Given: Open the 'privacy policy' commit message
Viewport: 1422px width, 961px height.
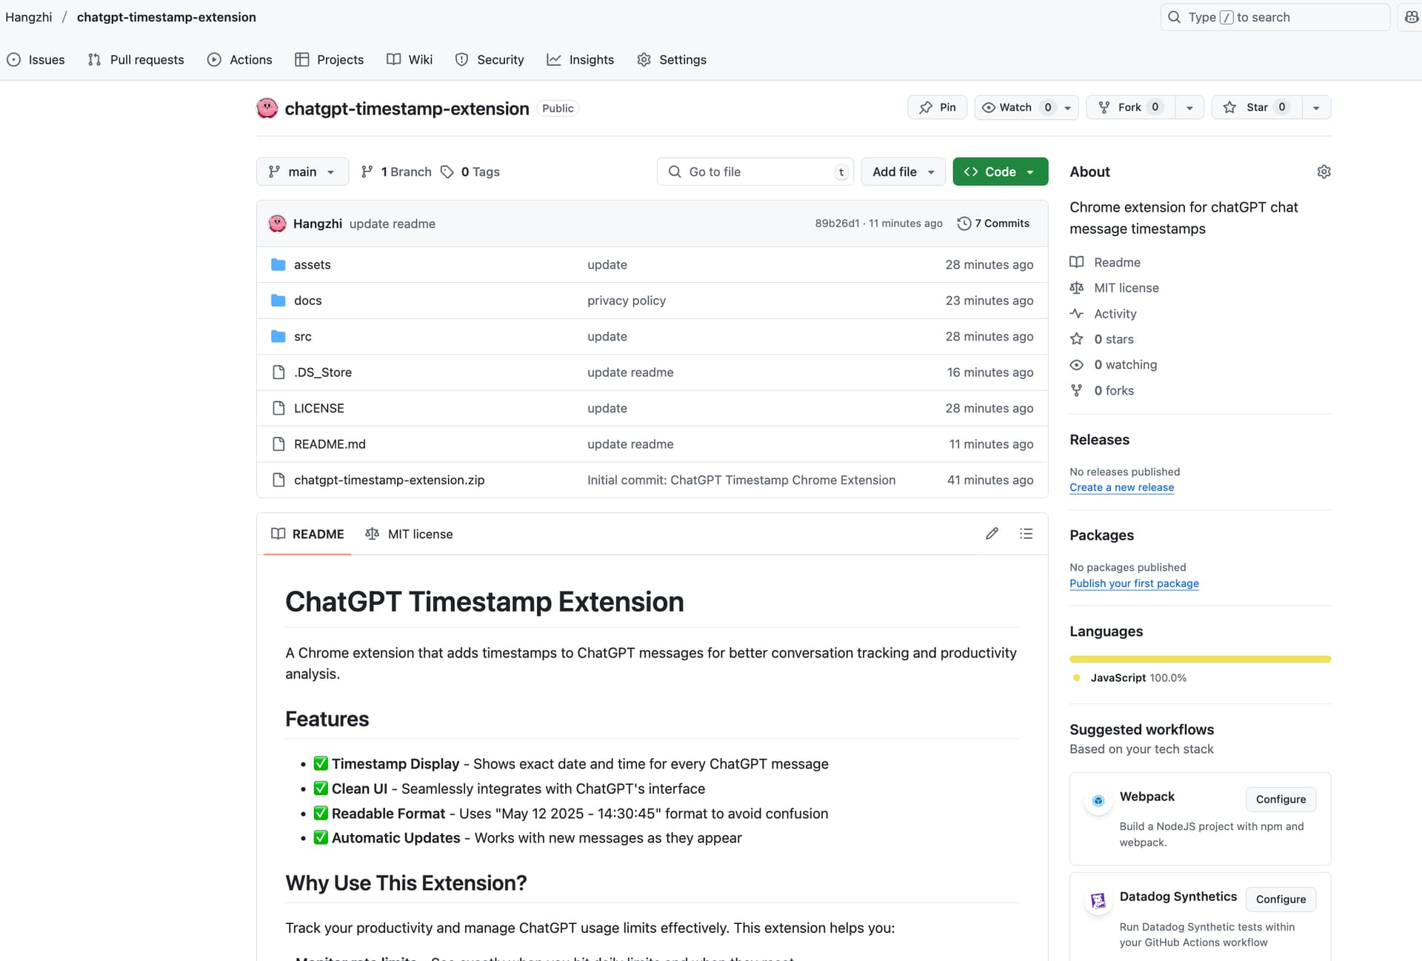Looking at the screenshot, I should pyautogui.click(x=627, y=301).
